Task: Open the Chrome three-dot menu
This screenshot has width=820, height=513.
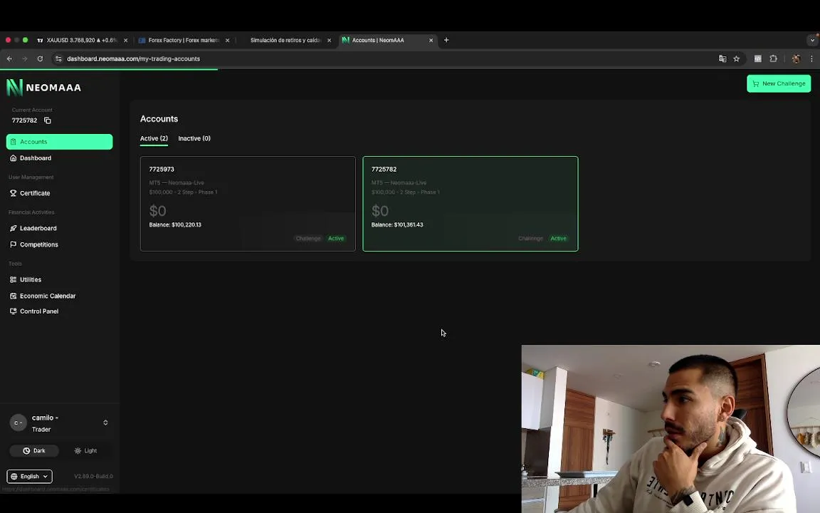Action: [x=811, y=59]
